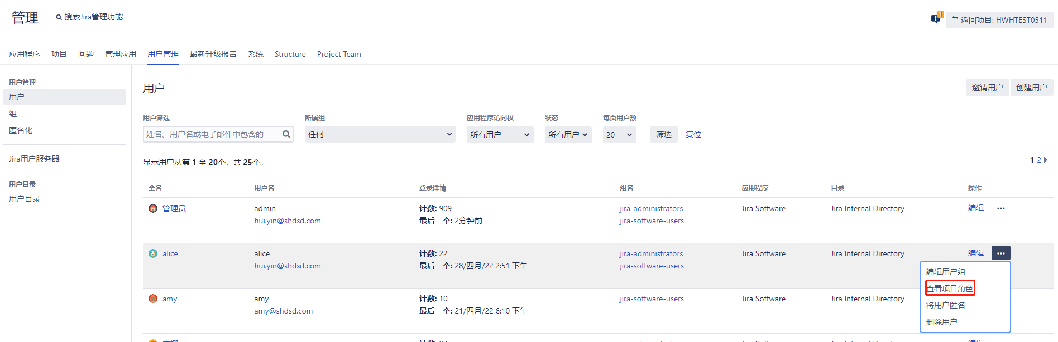Select 查看项目角色 from the menu
This screenshot has width=1058, height=342.
(950, 289)
